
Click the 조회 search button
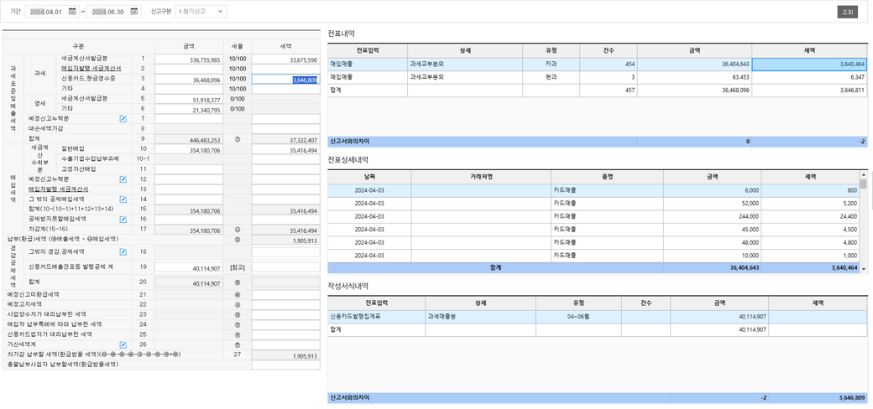point(847,12)
